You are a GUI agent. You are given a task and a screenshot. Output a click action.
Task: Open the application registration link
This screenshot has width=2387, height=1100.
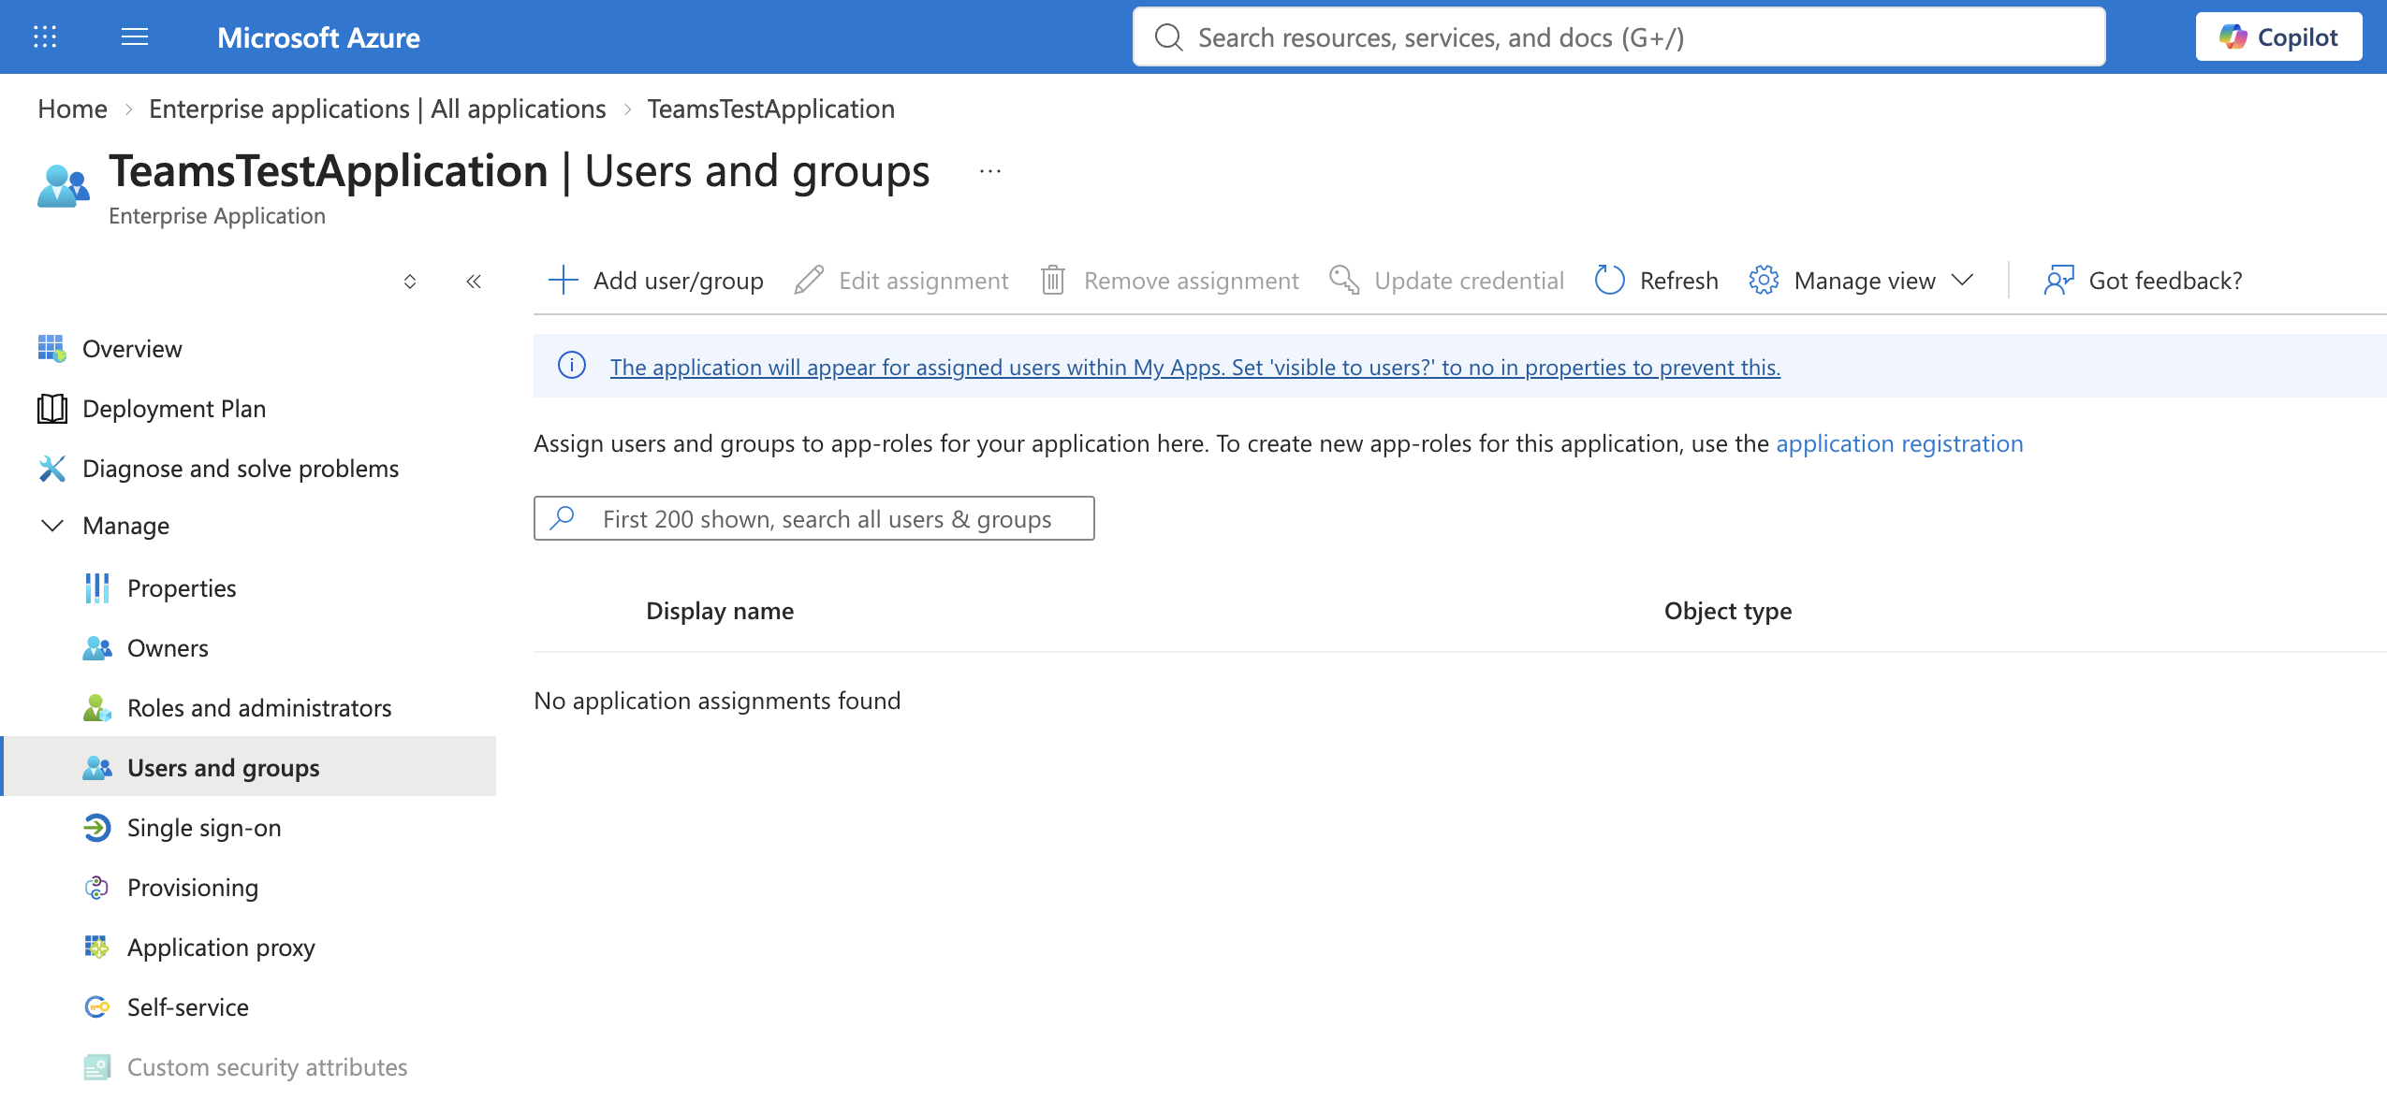1899,443
